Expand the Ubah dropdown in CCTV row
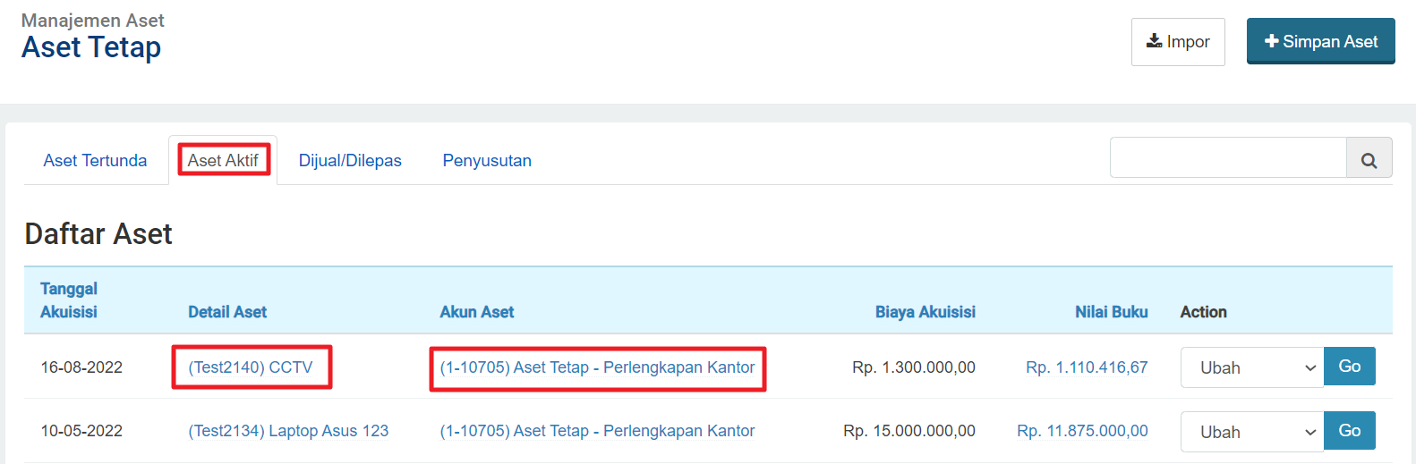 [x=1252, y=367]
